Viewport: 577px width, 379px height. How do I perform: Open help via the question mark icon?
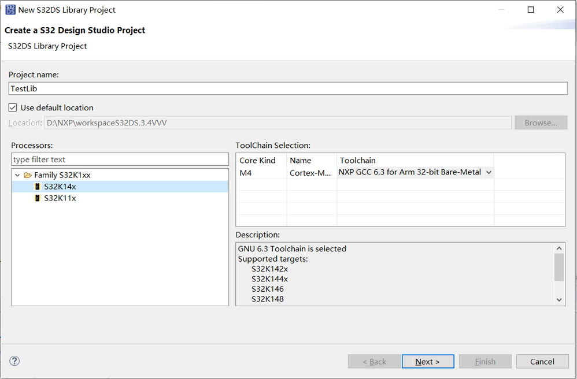(x=15, y=361)
